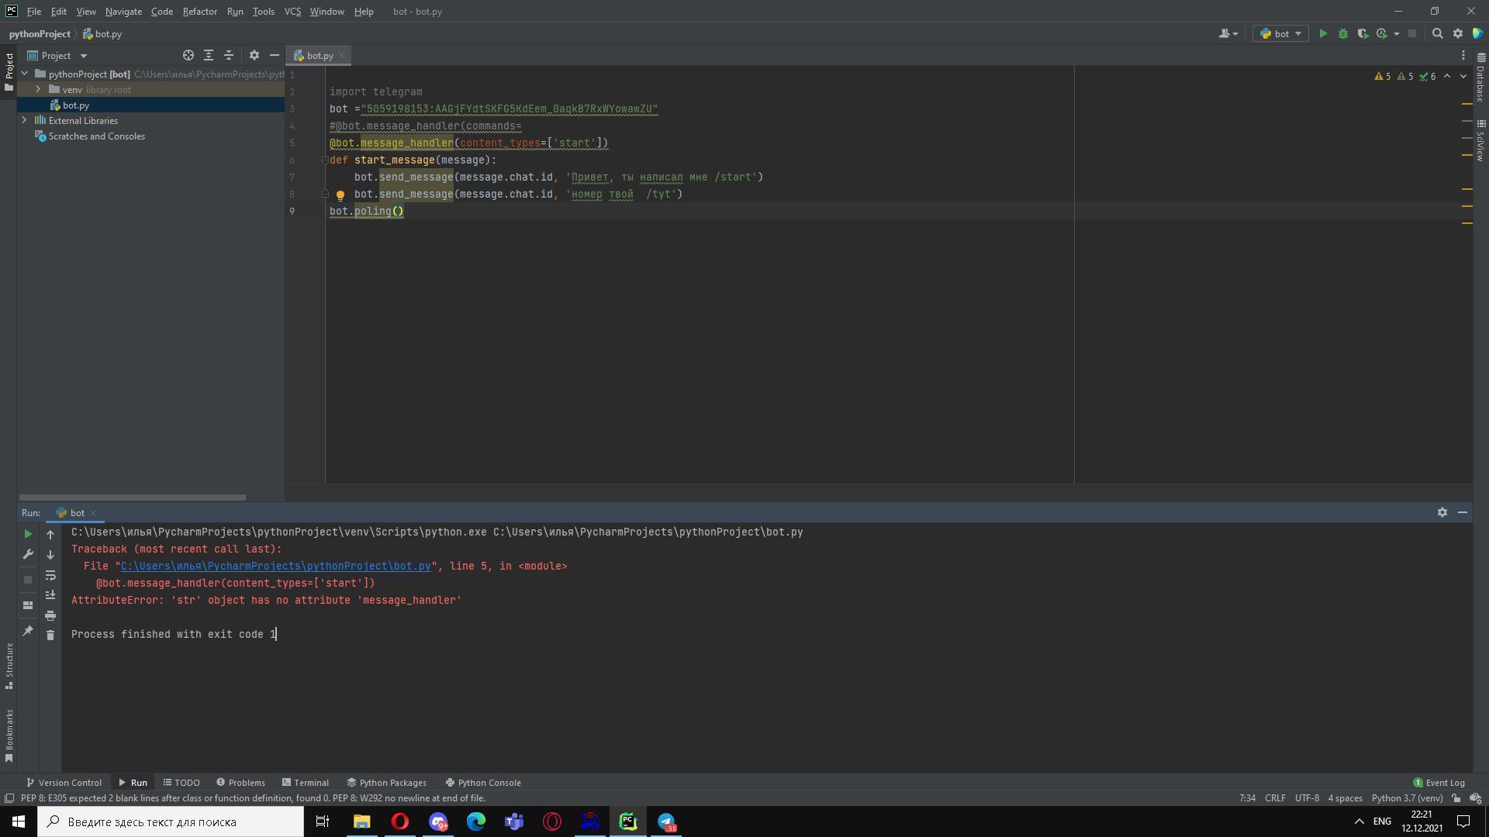Open bot.py link in traceback

275,566
